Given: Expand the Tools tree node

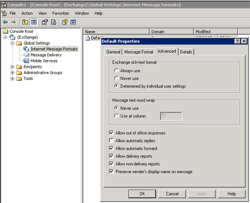Looking at the screenshot, I should point(12,78).
